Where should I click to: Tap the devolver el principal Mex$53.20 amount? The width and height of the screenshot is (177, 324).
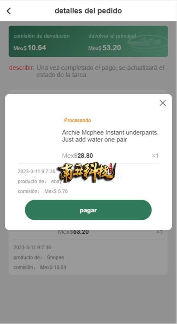pos(104,48)
